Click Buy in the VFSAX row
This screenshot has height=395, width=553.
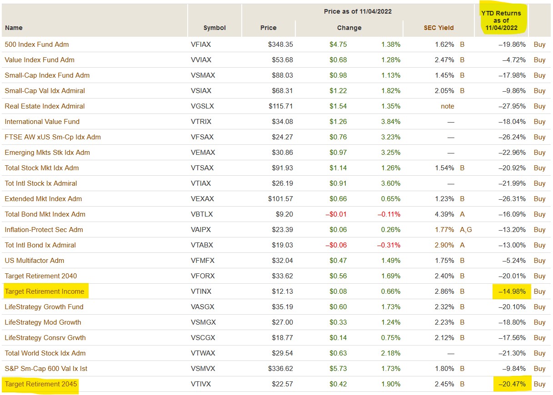pyautogui.click(x=539, y=137)
